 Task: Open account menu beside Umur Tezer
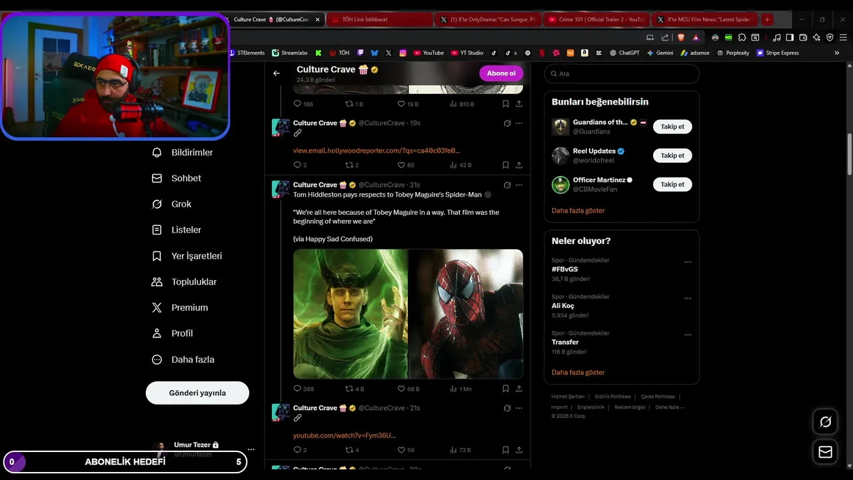click(251, 449)
